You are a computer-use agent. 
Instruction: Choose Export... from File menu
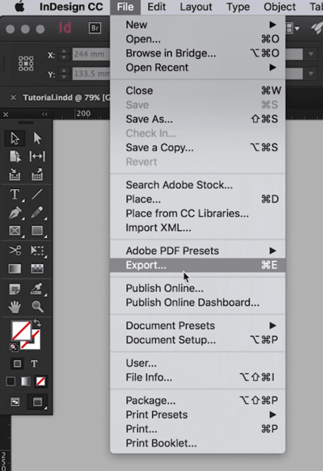click(197, 265)
